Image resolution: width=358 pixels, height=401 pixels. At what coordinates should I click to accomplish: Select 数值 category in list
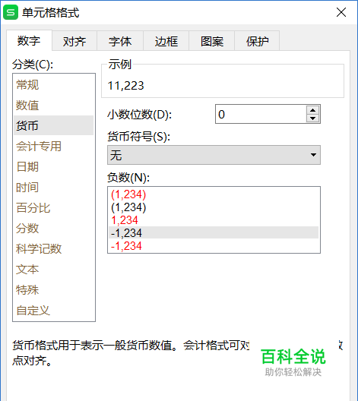[53, 105]
